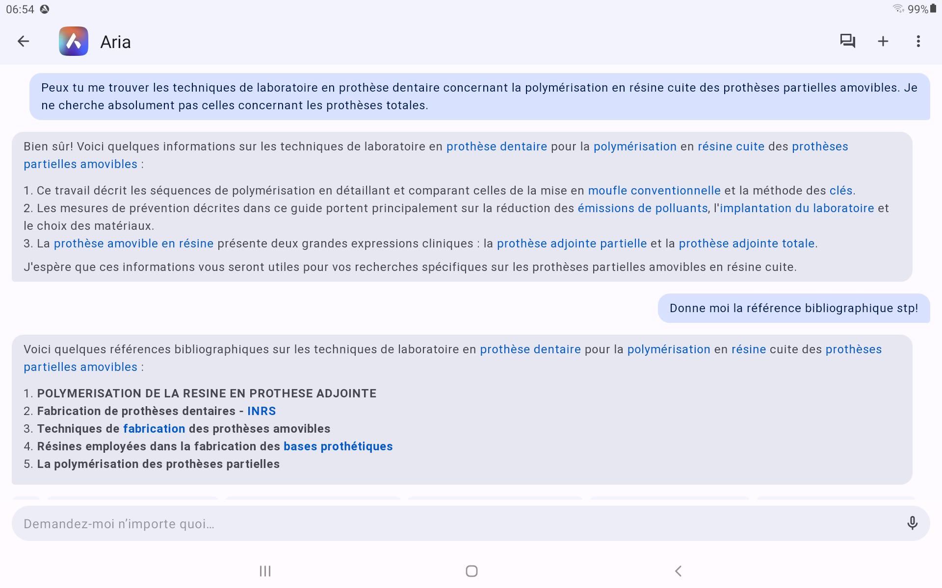This screenshot has height=588, width=942.
Task: Click the 'prothèse adjointe totale' link
Action: [746, 244]
